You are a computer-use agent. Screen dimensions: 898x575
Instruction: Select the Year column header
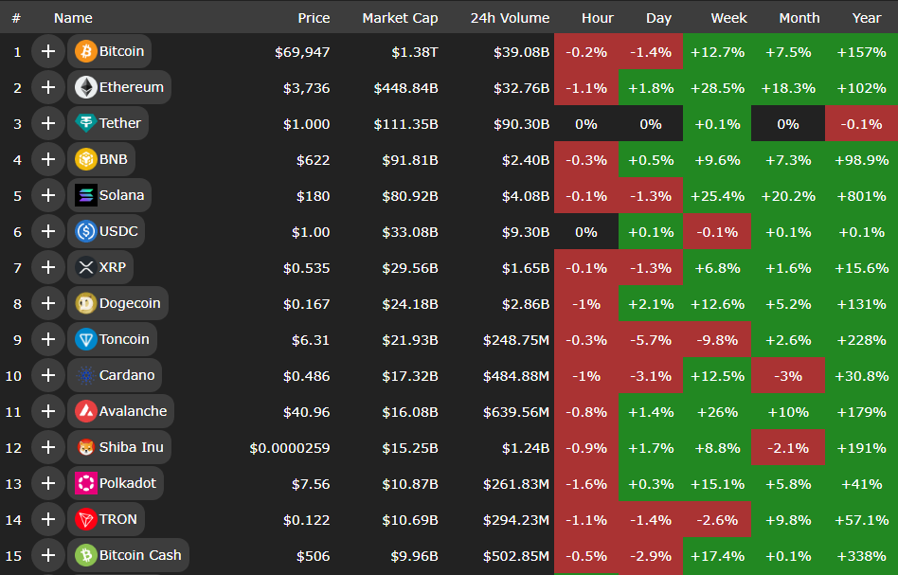coord(866,18)
